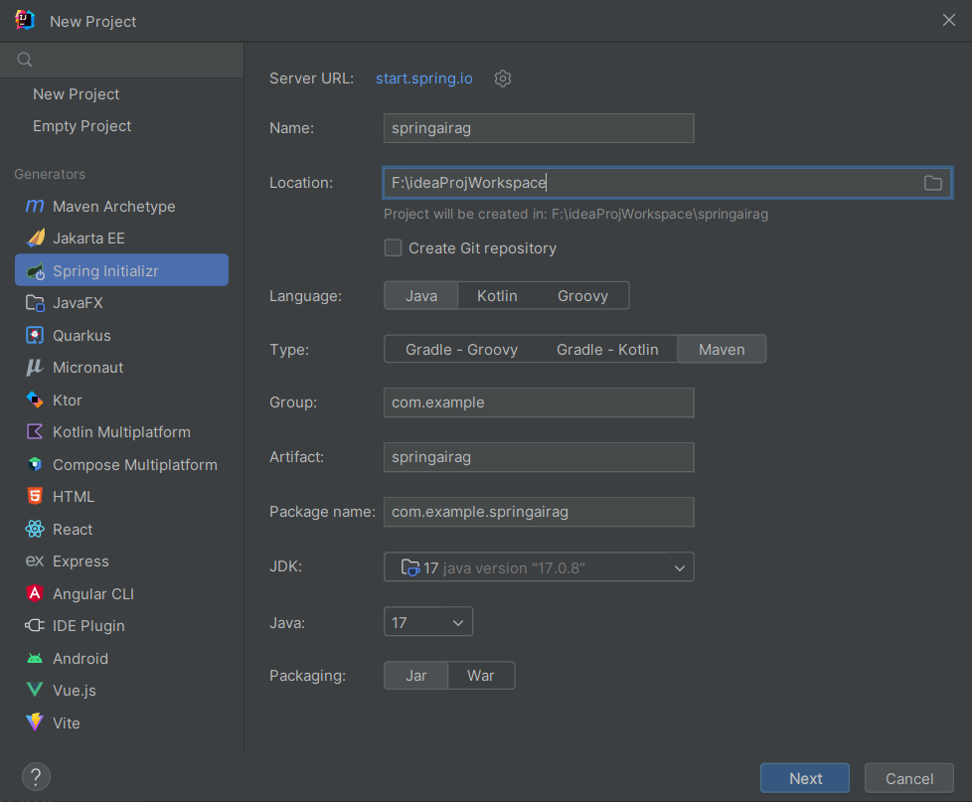972x802 pixels.
Task: Click the Vue.js logo icon
Action: point(35,690)
